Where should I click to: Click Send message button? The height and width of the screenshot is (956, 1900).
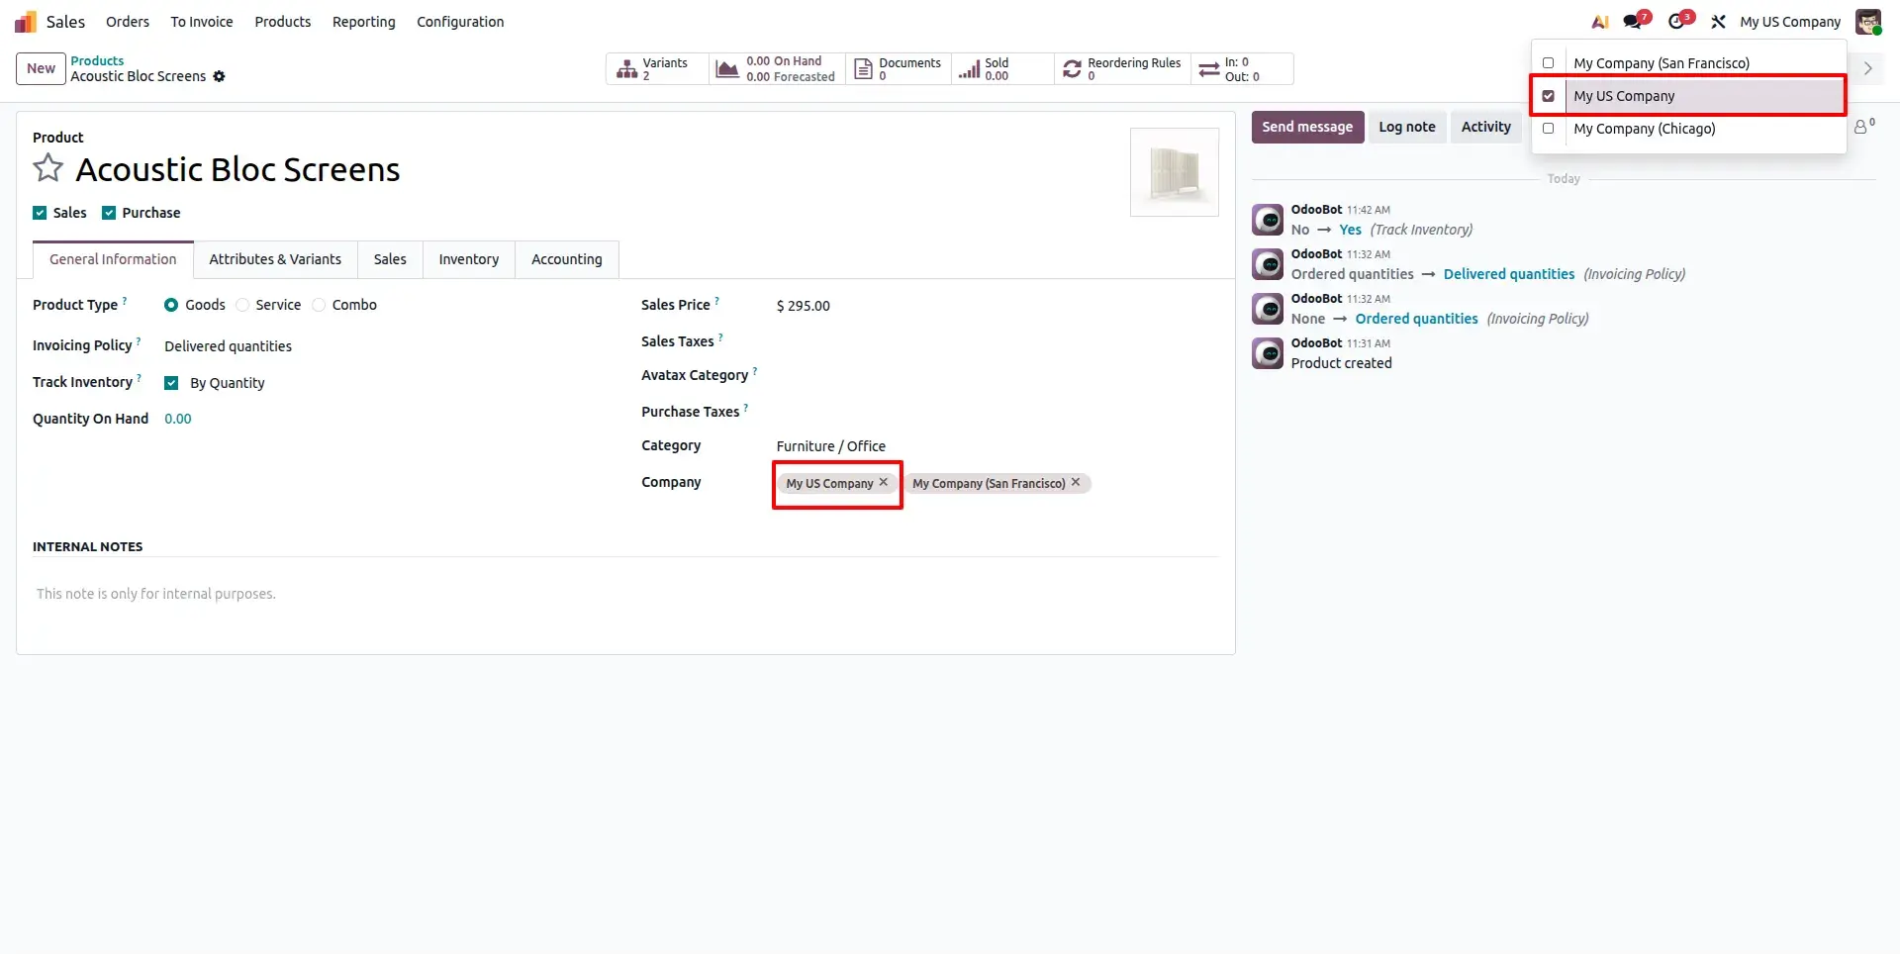point(1307,127)
